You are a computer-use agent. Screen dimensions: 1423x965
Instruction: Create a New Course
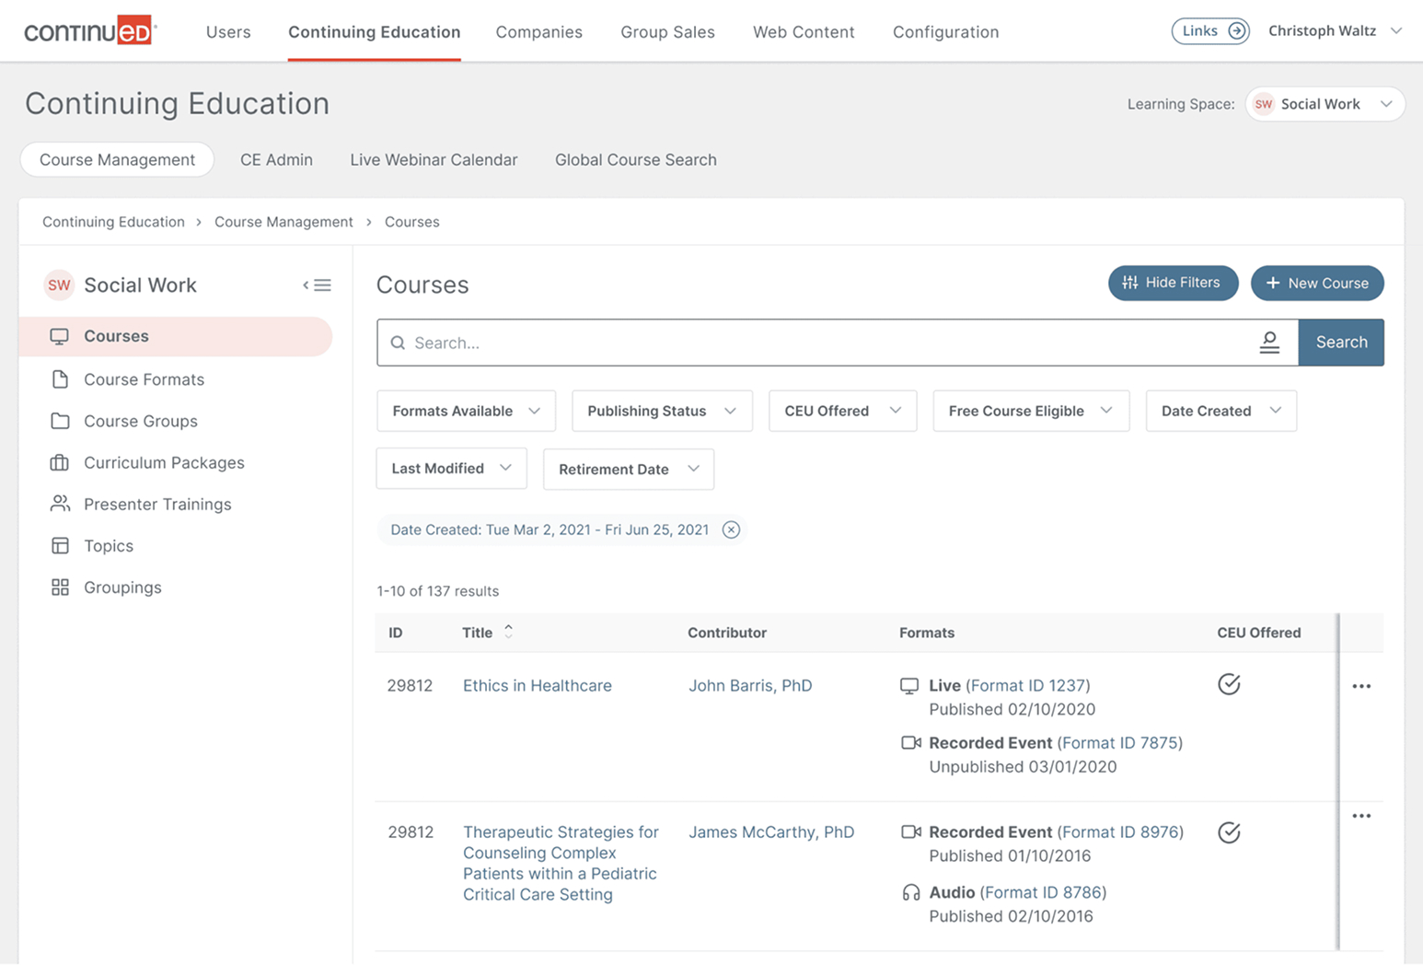point(1316,283)
